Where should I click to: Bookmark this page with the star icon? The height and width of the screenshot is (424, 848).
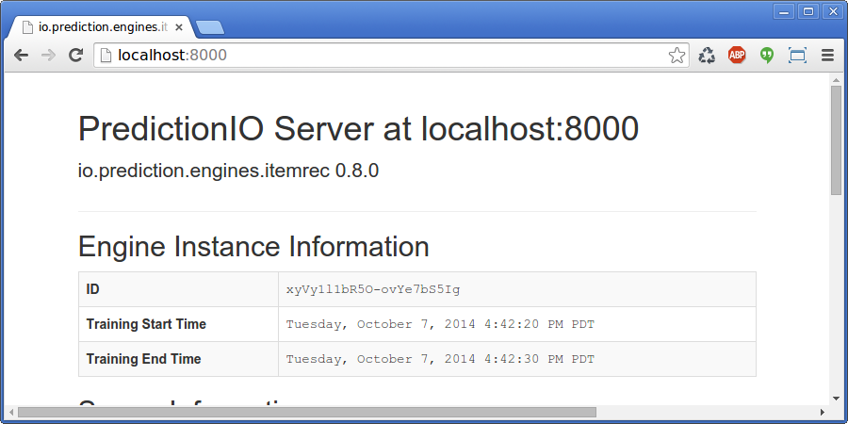coord(677,56)
